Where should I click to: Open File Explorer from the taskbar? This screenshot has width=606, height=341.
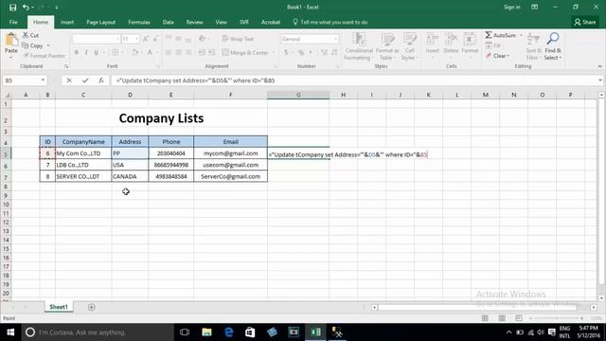(x=206, y=332)
